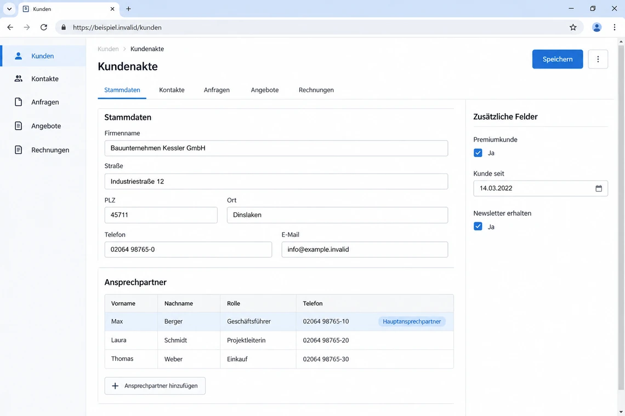Switch to the Stammdaten tab

[x=122, y=90]
